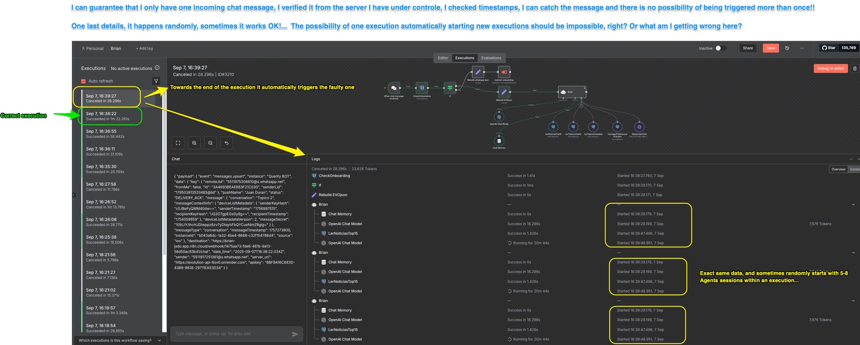Collapse the bottom Brian group in Logs
The image size is (860, 345).
coord(853,301)
